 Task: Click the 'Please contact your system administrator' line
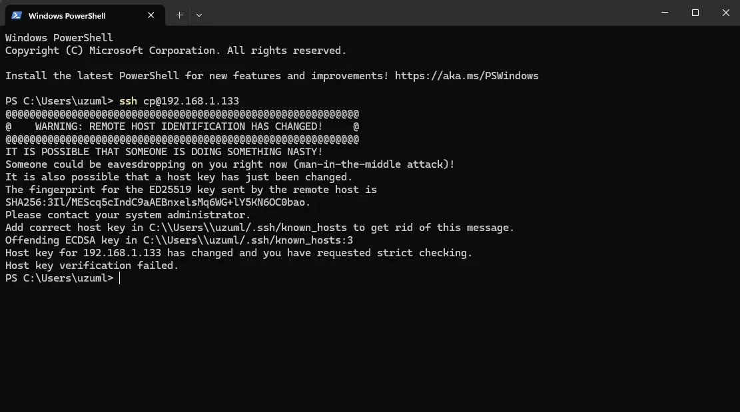128,216
